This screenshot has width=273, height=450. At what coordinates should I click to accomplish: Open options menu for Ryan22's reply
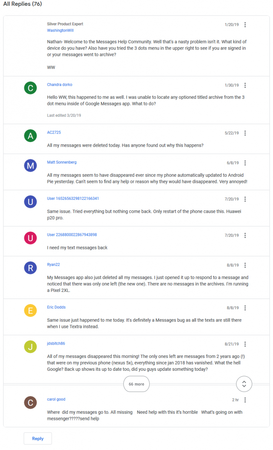(245, 265)
